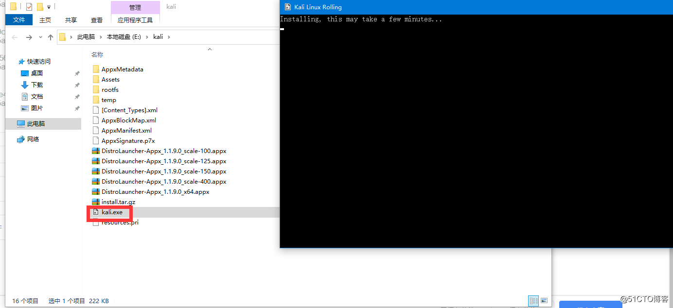Click the Properties icon in quick access toolbar
Viewport: 673px width, 308px height.
pyautogui.click(x=29, y=7)
